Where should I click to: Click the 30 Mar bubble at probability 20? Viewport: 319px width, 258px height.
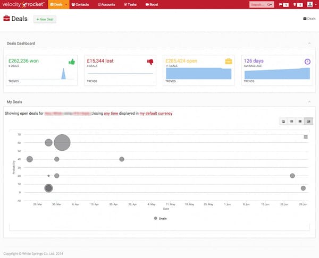point(57,176)
